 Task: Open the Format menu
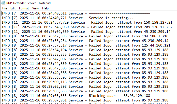click(24, 8)
